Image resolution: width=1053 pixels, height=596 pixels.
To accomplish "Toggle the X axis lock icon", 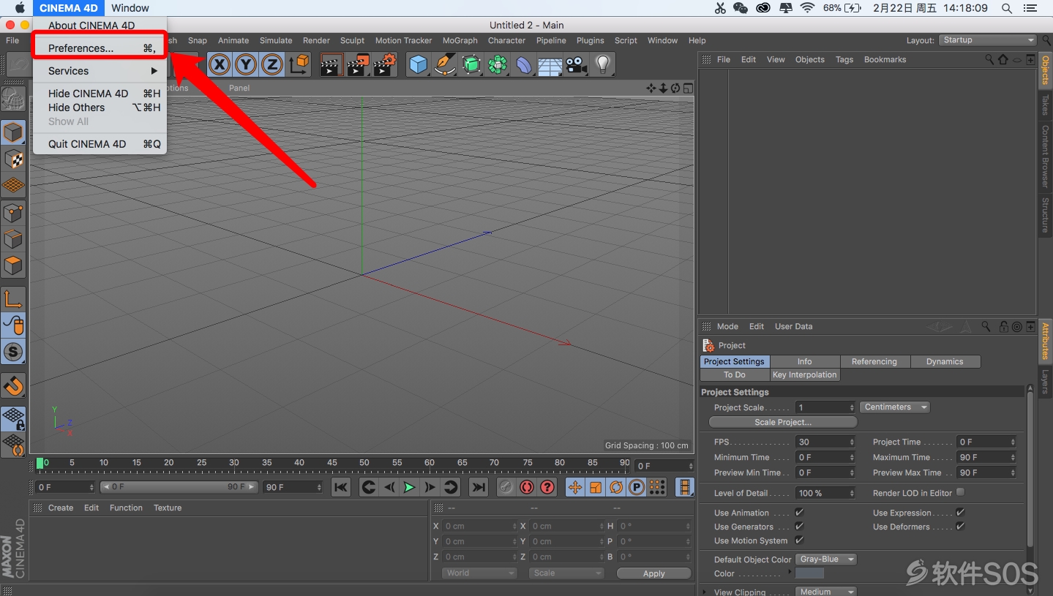I will pos(219,65).
